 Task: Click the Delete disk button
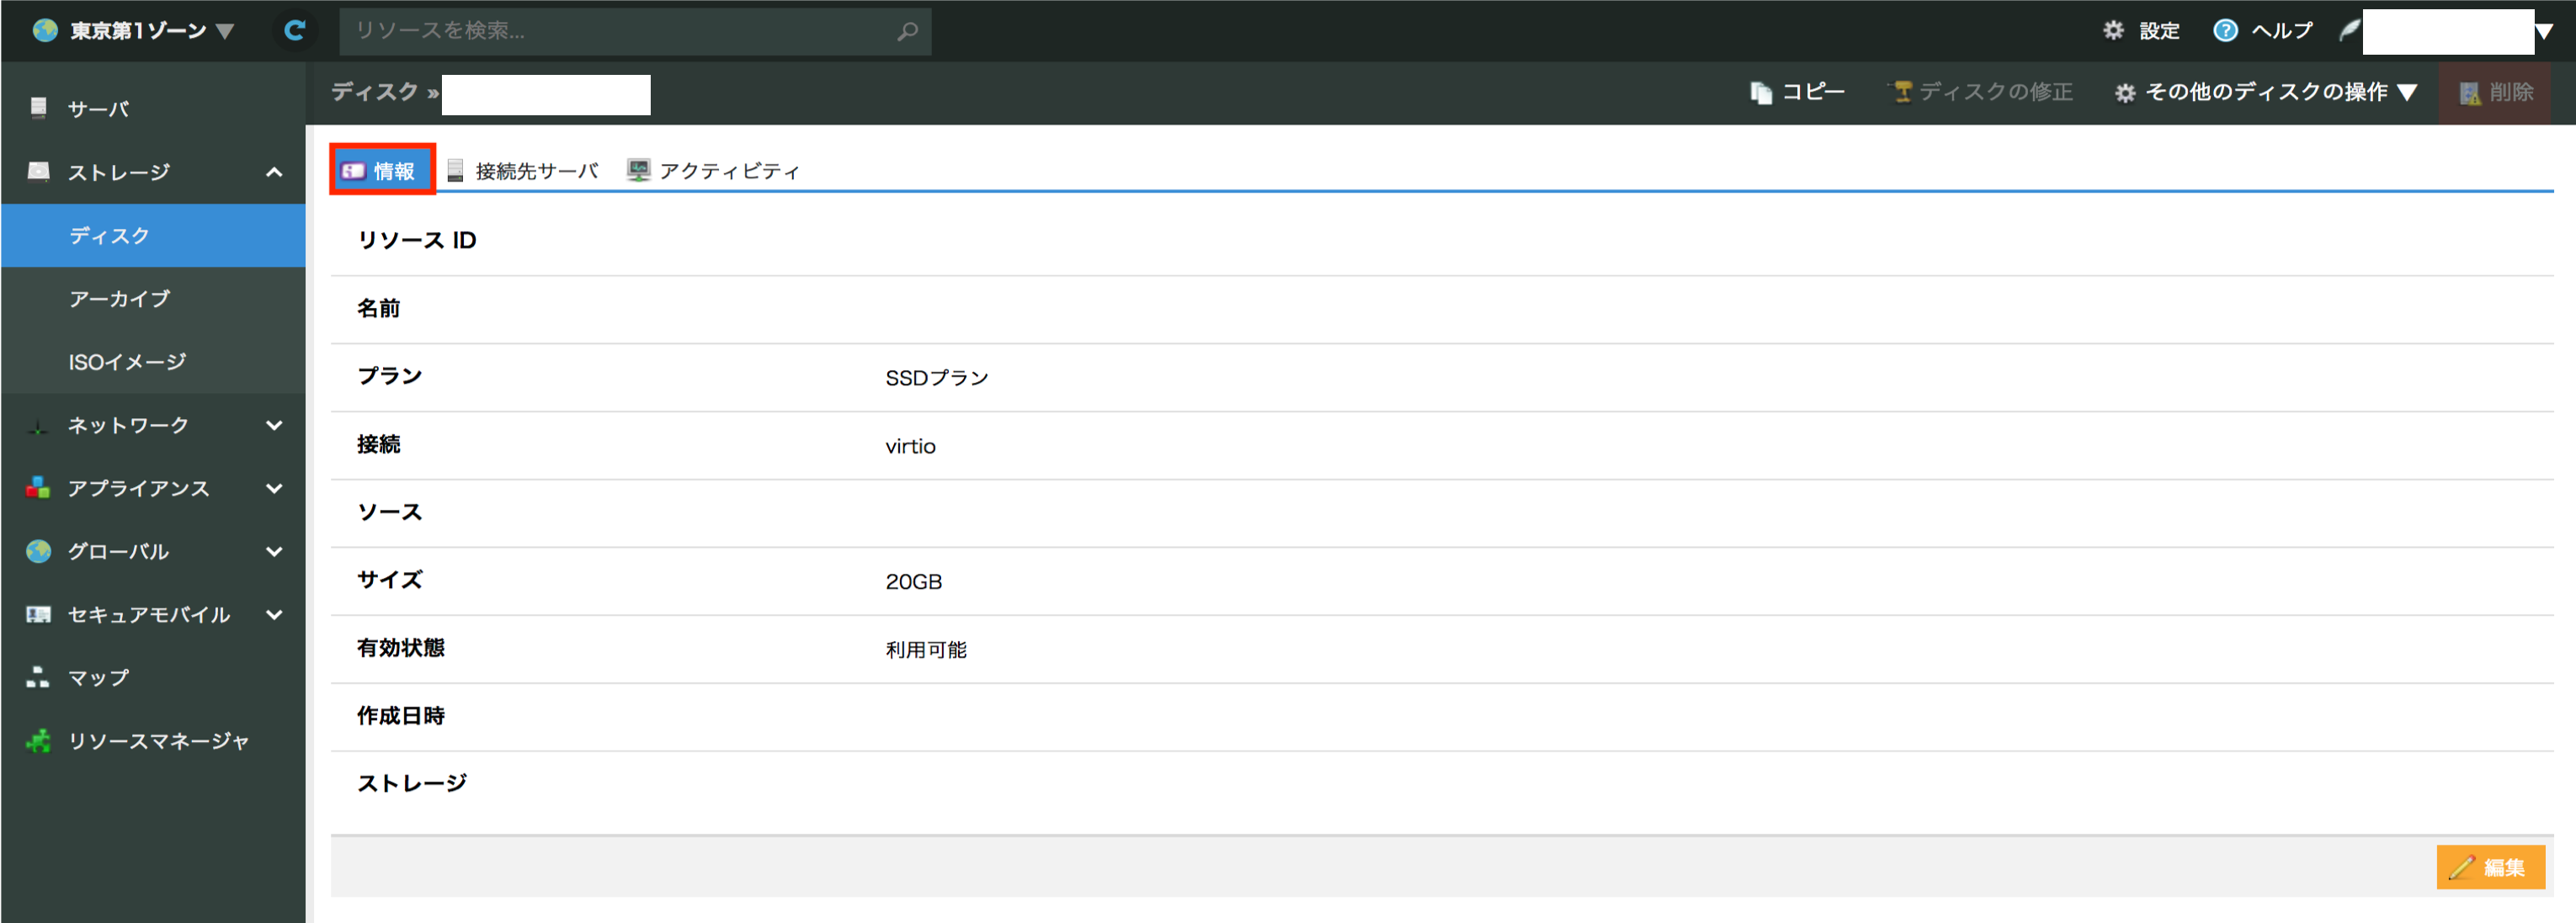click(2496, 92)
